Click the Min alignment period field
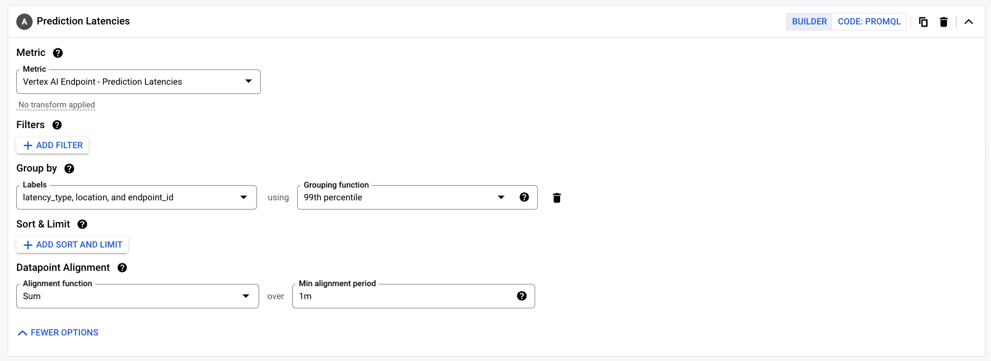Screen dimensions: 991x361 pos(402,296)
